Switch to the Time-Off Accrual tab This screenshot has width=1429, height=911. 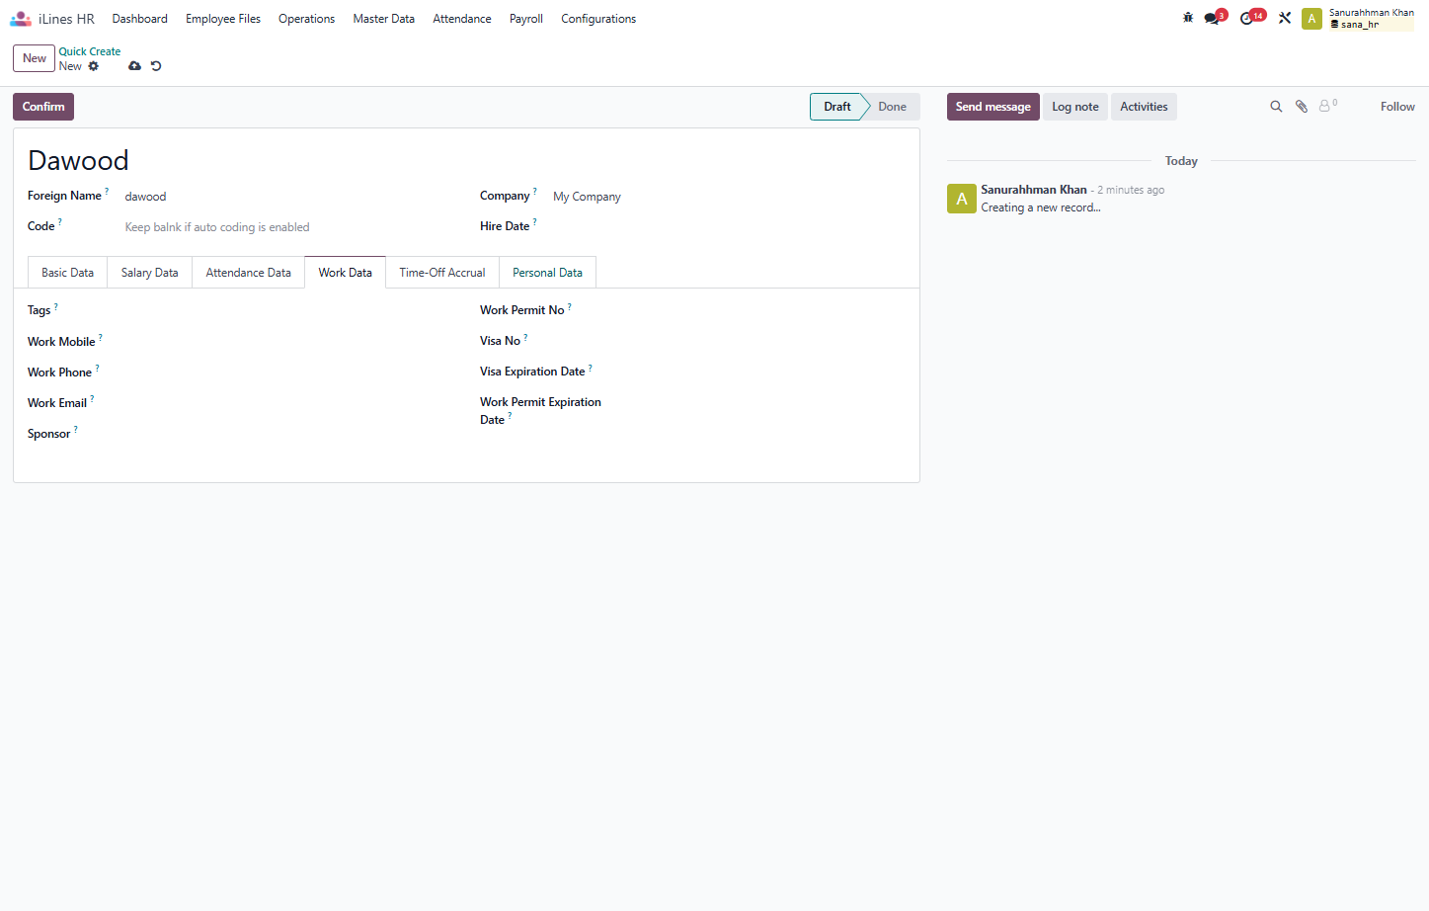click(x=442, y=273)
